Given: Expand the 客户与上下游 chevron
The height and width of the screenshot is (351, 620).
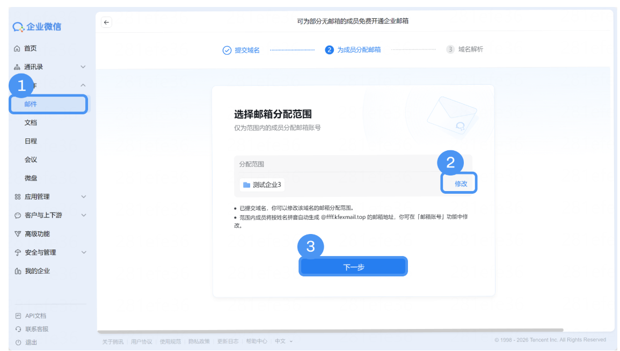Looking at the screenshot, I should click(83, 215).
